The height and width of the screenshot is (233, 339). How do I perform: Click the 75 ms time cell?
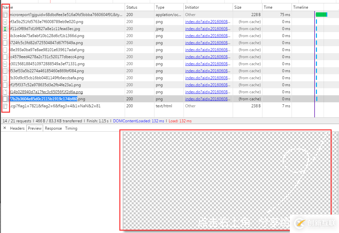[x=285, y=15]
